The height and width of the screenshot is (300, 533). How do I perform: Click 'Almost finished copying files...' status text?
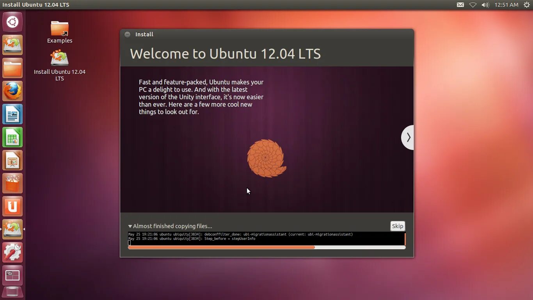172,226
